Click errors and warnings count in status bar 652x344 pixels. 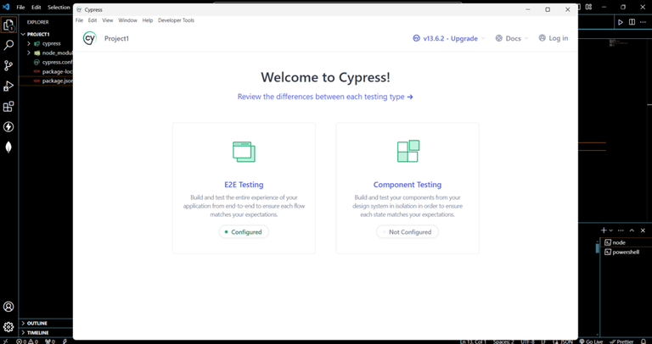(27, 341)
